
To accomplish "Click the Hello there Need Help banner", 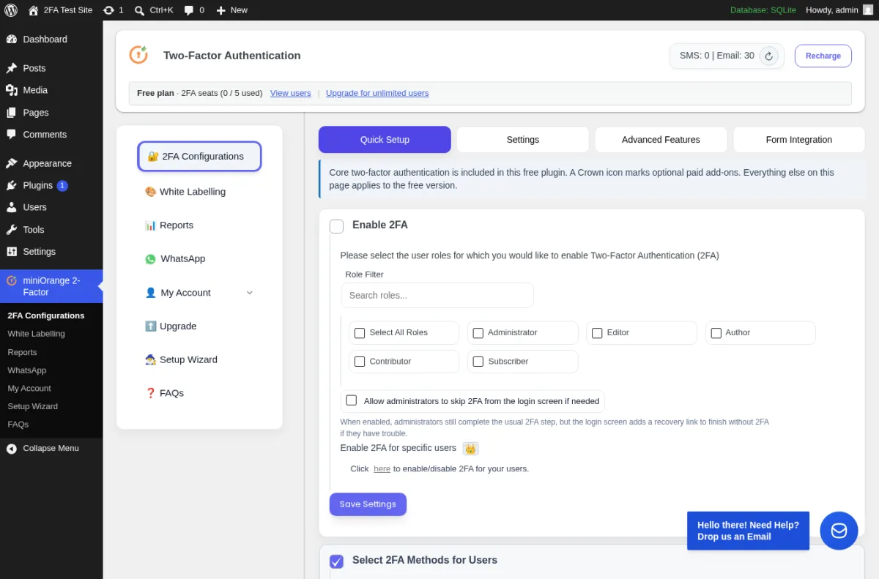I will 748,531.
